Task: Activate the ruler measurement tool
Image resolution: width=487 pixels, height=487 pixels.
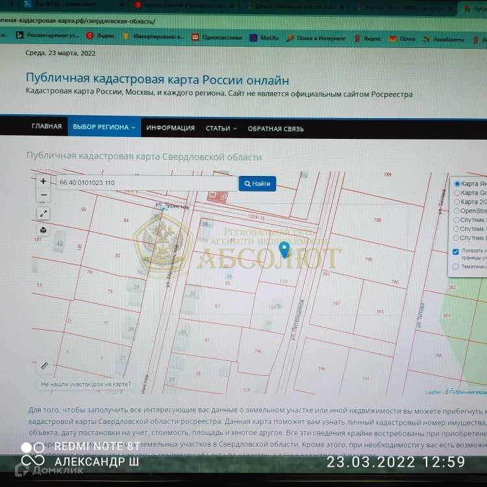Action: 45,366
